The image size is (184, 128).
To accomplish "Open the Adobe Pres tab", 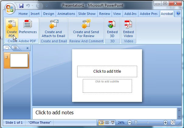I will [x=148, y=14].
